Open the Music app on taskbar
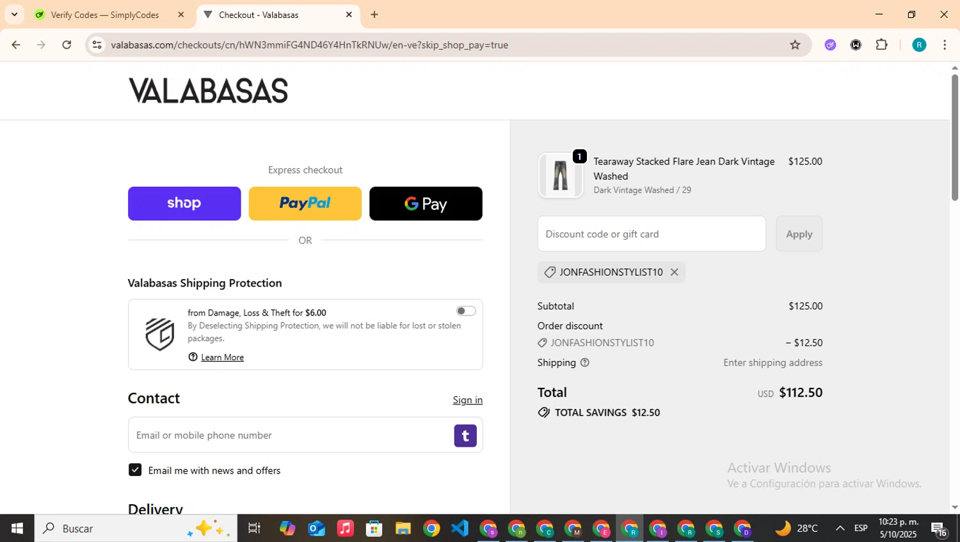The image size is (960, 542). click(x=345, y=529)
